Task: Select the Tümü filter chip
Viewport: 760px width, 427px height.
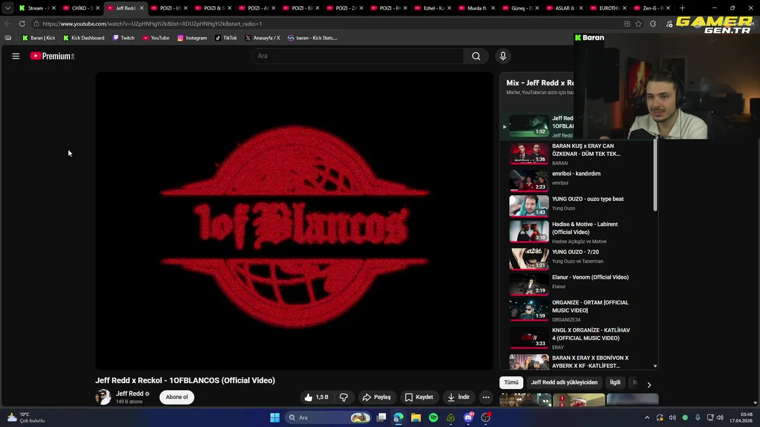Action: coord(511,383)
